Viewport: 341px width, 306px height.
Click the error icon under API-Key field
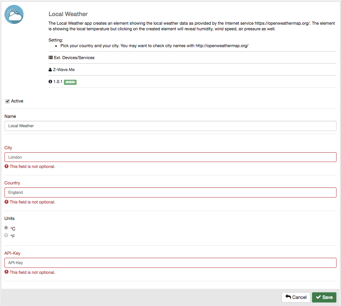pos(6,272)
